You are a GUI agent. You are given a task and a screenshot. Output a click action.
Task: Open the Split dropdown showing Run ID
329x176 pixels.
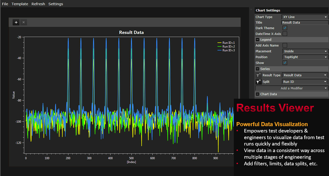[x=305, y=82]
